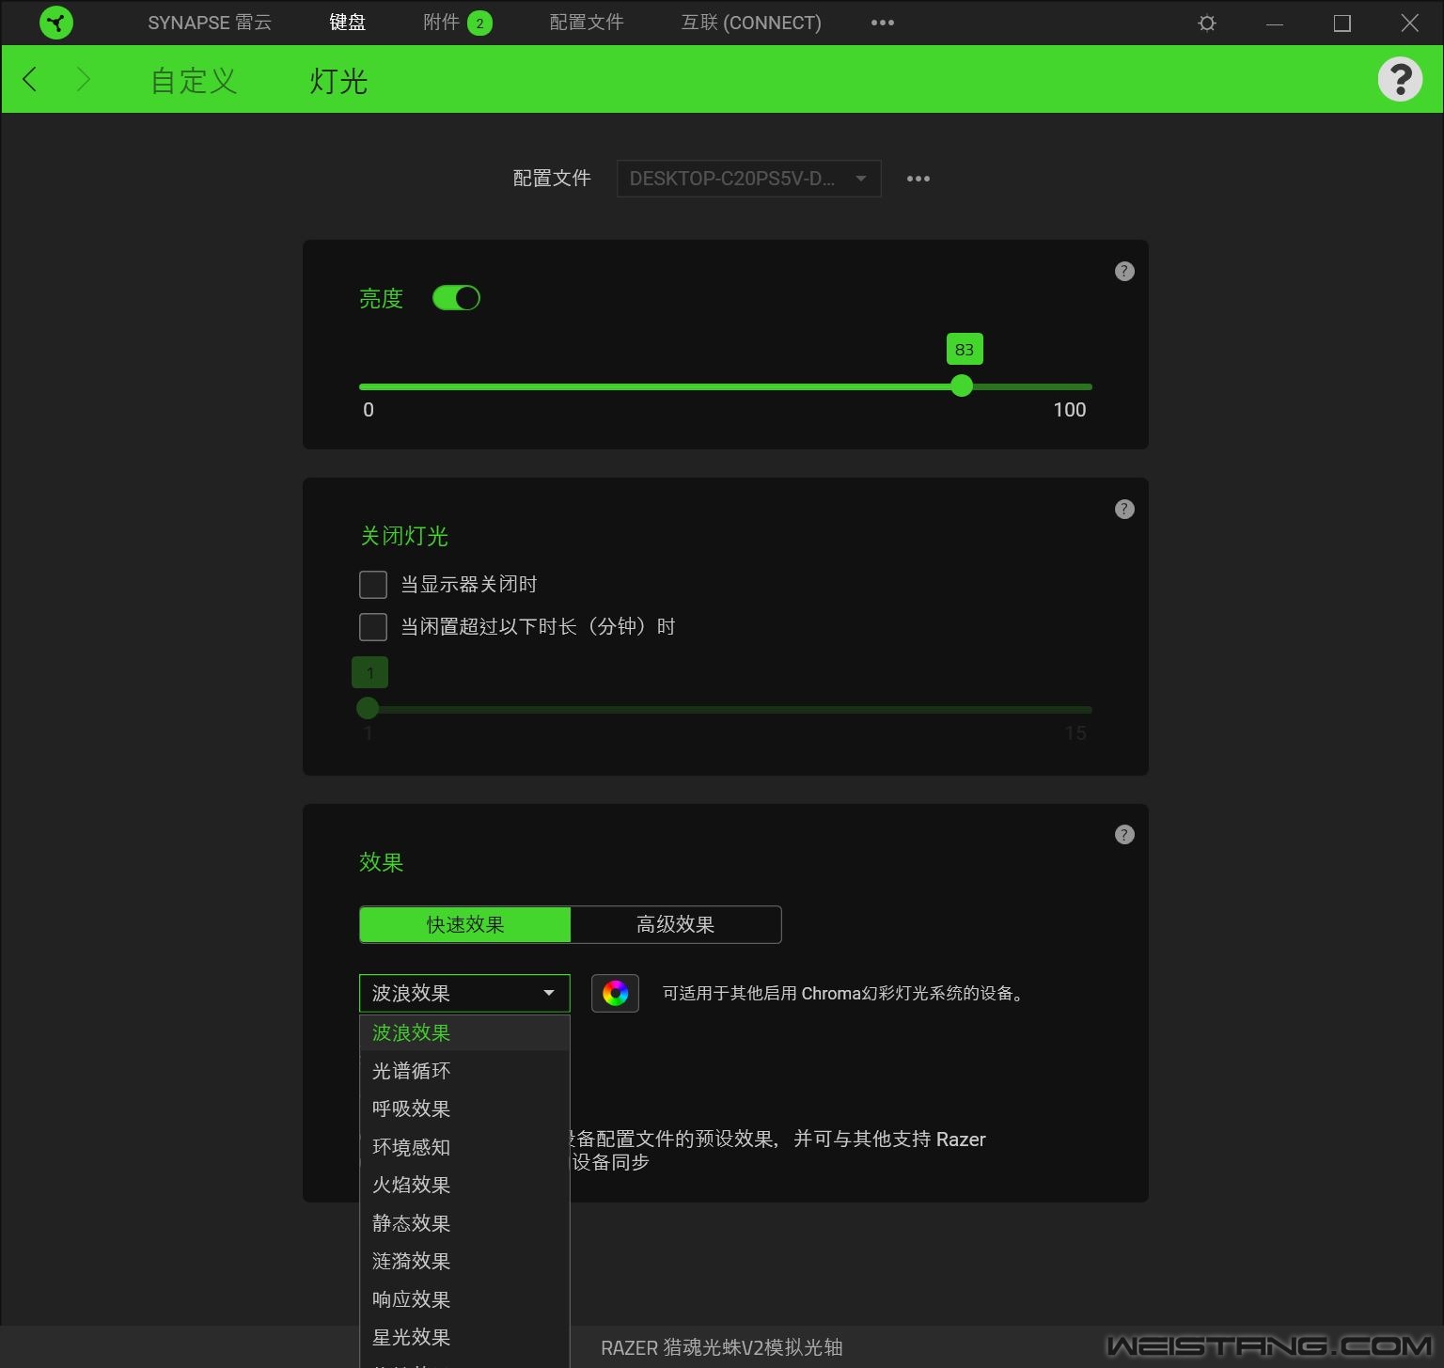Select the 高级效果 button
Viewport: 1444px width, 1368px height.
(x=676, y=924)
